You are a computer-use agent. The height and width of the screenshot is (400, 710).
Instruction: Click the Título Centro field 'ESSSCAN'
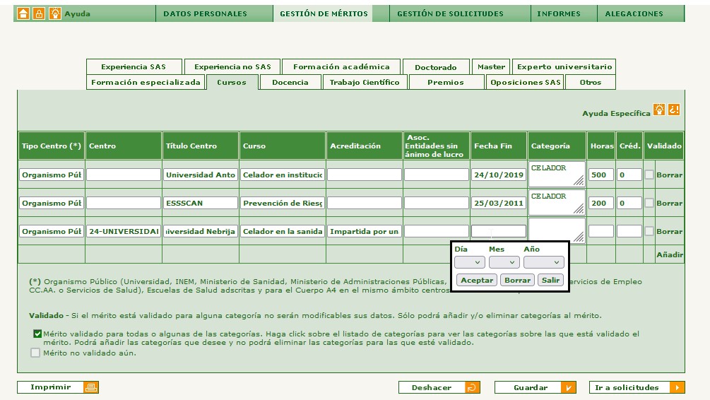[200, 203]
